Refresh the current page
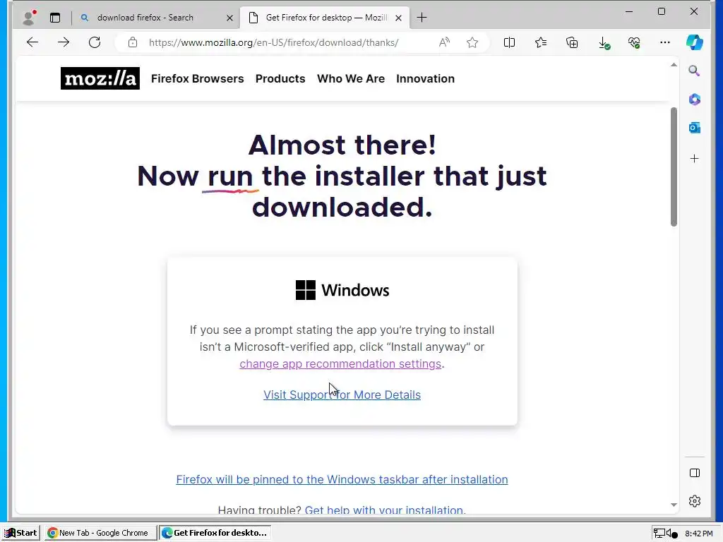The width and height of the screenshot is (723, 542). pos(95,42)
